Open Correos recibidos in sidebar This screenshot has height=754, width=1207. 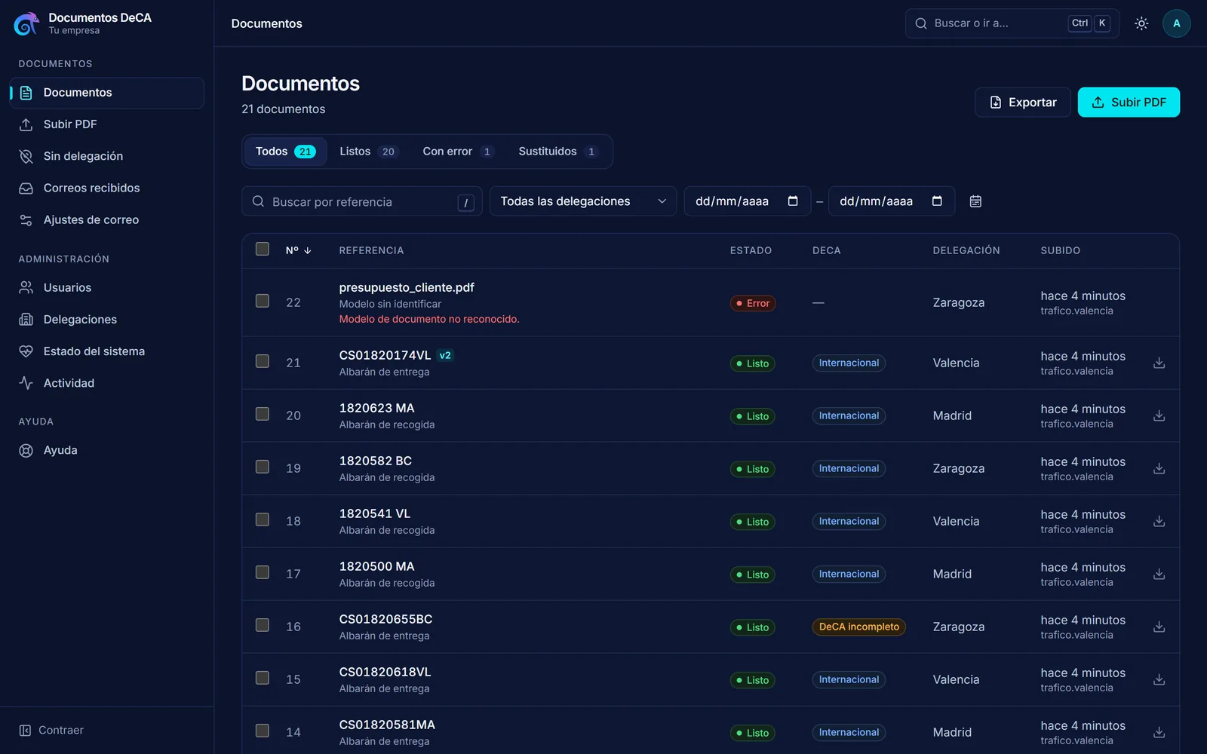point(106,188)
